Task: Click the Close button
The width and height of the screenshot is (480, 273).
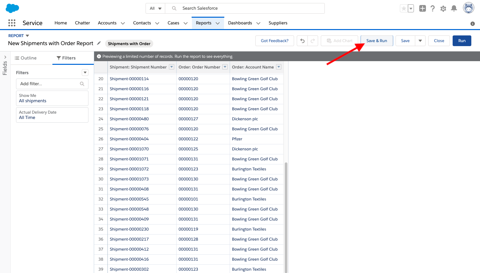Action: point(439,41)
